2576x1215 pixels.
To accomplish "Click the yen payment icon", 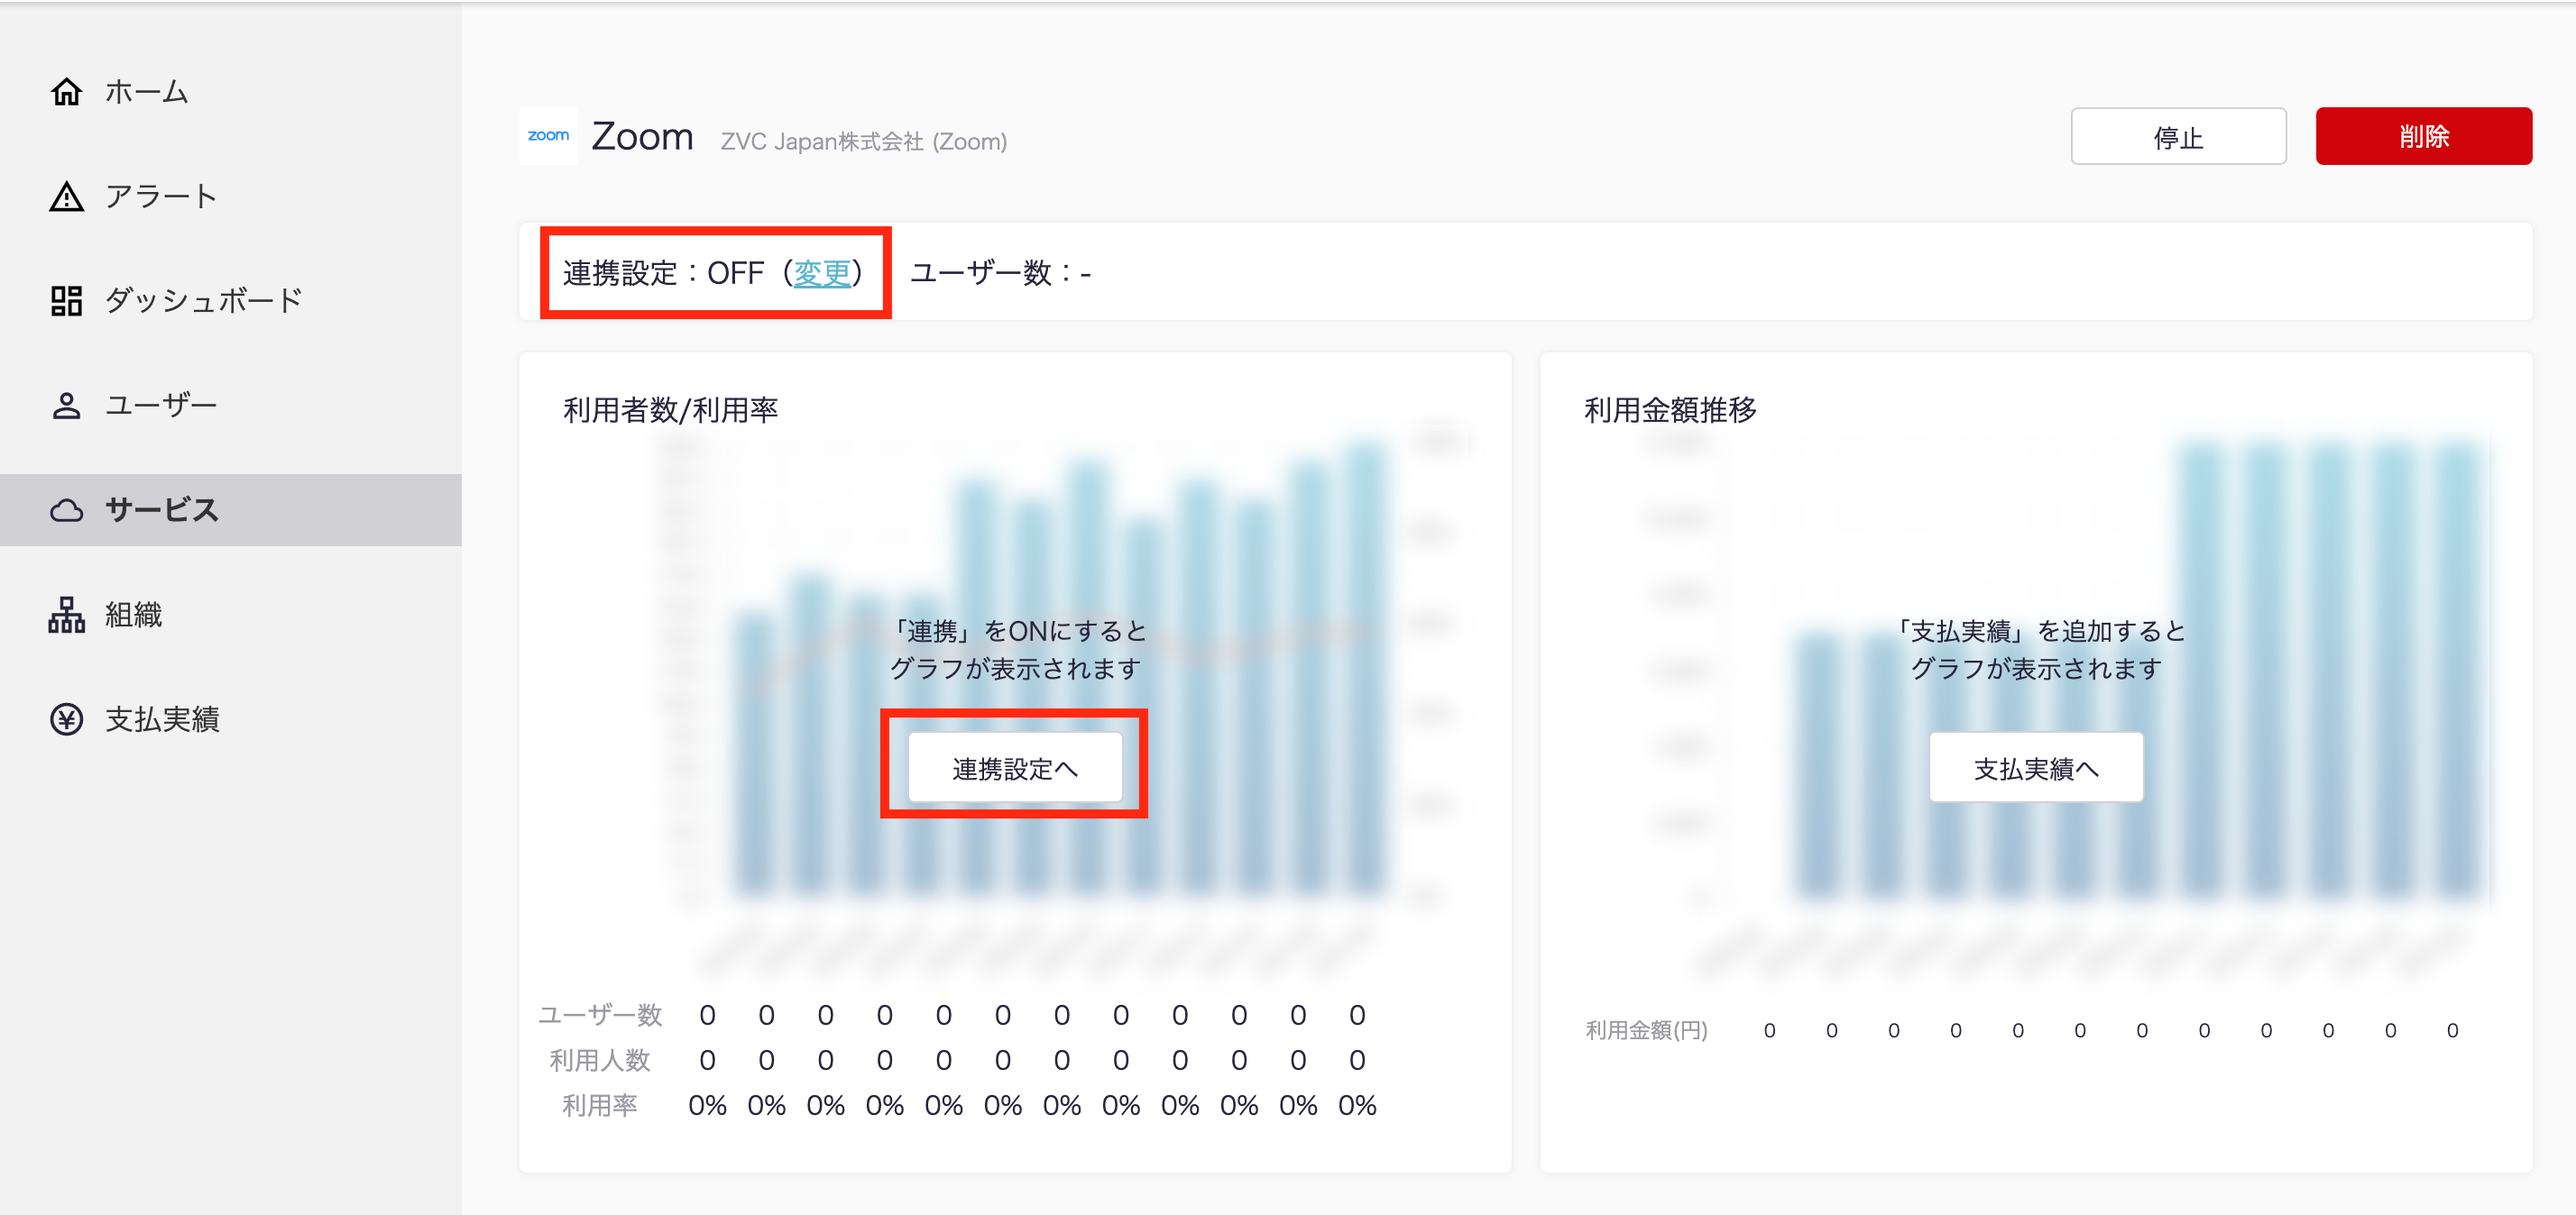I will [66, 719].
